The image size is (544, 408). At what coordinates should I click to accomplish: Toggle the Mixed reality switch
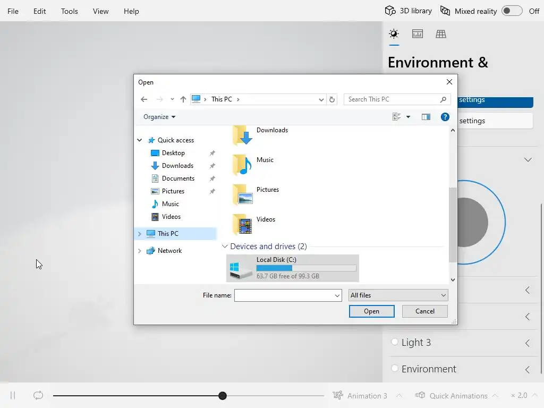(x=512, y=11)
